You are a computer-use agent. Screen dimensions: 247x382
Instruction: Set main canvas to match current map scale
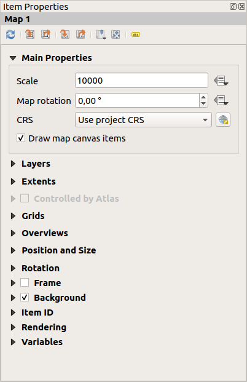tap(80, 34)
